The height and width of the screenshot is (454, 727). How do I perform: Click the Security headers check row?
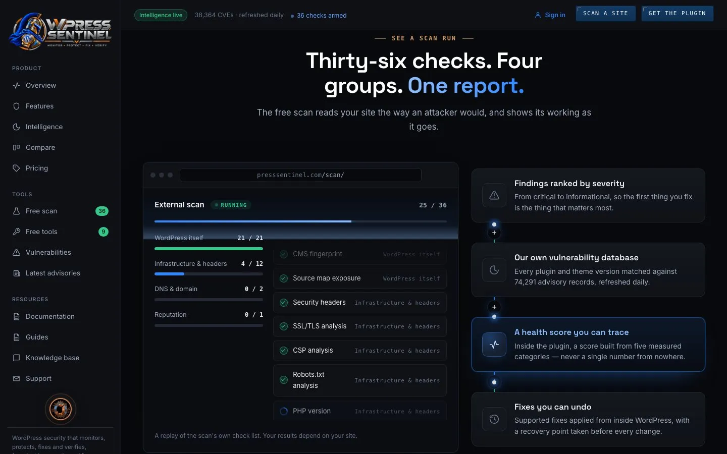(x=360, y=303)
